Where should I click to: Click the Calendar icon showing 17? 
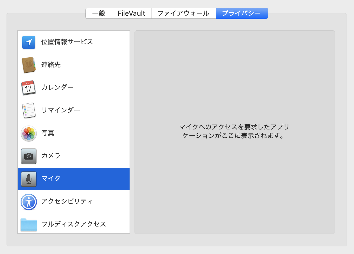(x=28, y=88)
